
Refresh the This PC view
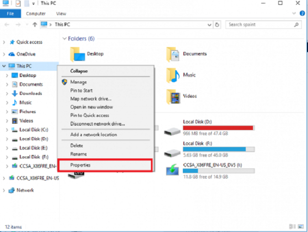[217, 25]
